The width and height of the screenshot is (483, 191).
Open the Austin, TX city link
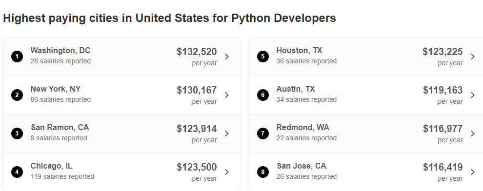[x=296, y=89]
